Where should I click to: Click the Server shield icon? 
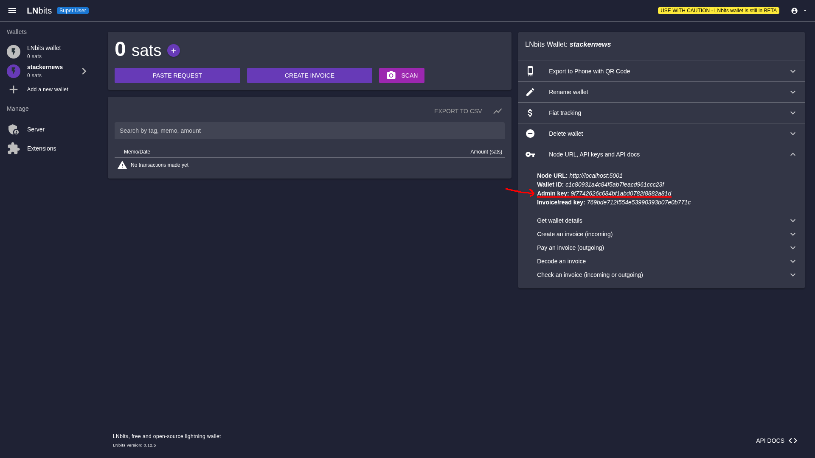tap(14, 129)
